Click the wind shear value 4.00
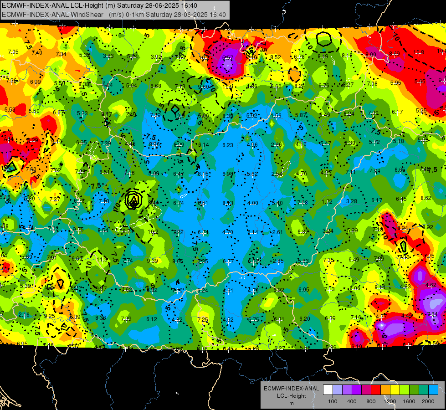 pos(253,203)
